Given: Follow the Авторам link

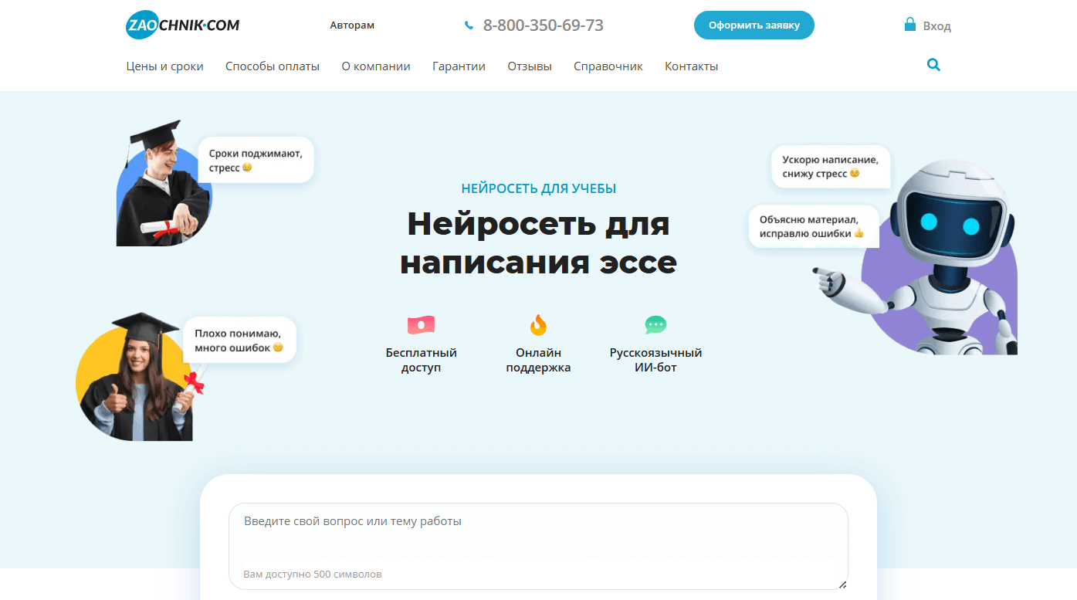Looking at the screenshot, I should coord(351,25).
